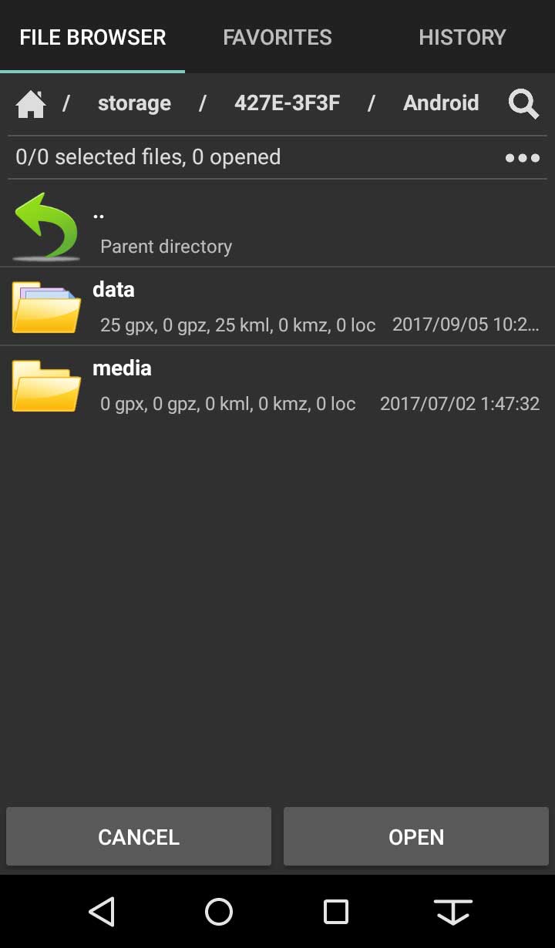The image size is (555, 948).
Task: Tap the home icon in breadcrumb path
Action: point(31,103)
